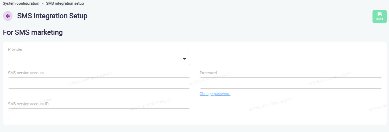Click the SMS service account ID label
The image size is (389, 132).
[x=28, y=104]
